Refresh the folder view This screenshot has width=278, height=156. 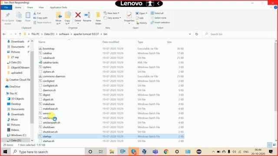197,34
